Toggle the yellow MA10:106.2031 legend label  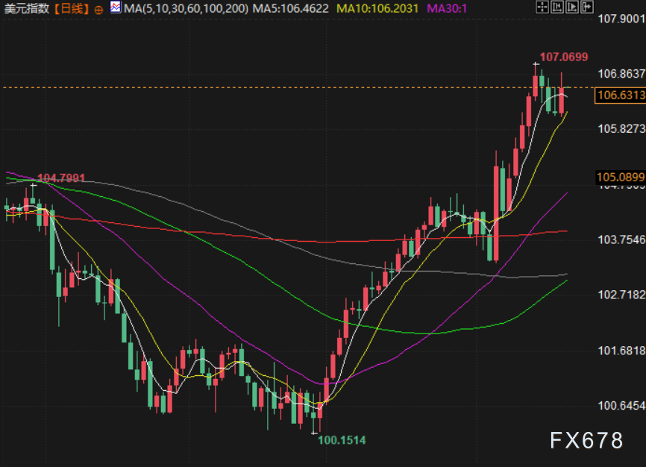[377, 9]
